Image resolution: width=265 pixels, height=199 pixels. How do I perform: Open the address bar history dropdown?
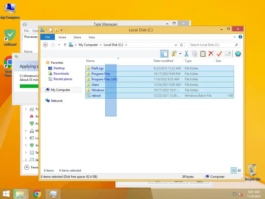(x=176, y=45)
